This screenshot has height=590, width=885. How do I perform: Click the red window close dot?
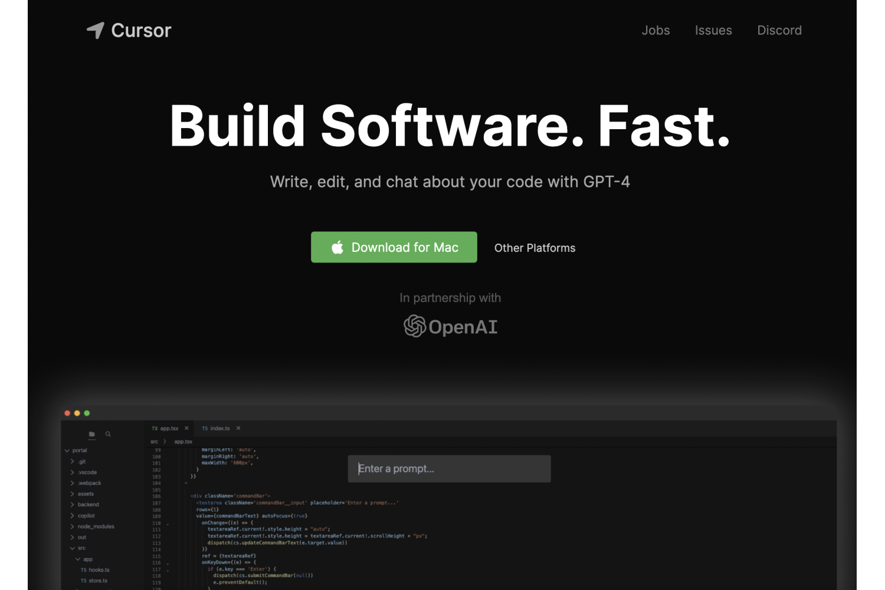[x=67, y=413]
